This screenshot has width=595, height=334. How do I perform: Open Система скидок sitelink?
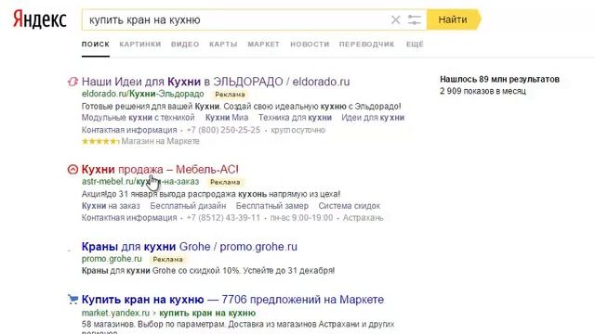click(x=350, y=206)
